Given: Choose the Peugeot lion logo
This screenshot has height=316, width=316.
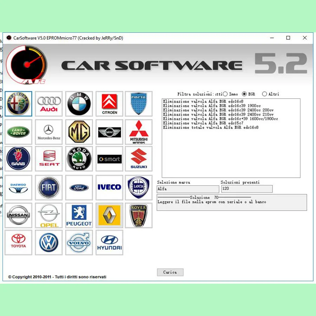Looking at the screenshot, I should [79, 216].
